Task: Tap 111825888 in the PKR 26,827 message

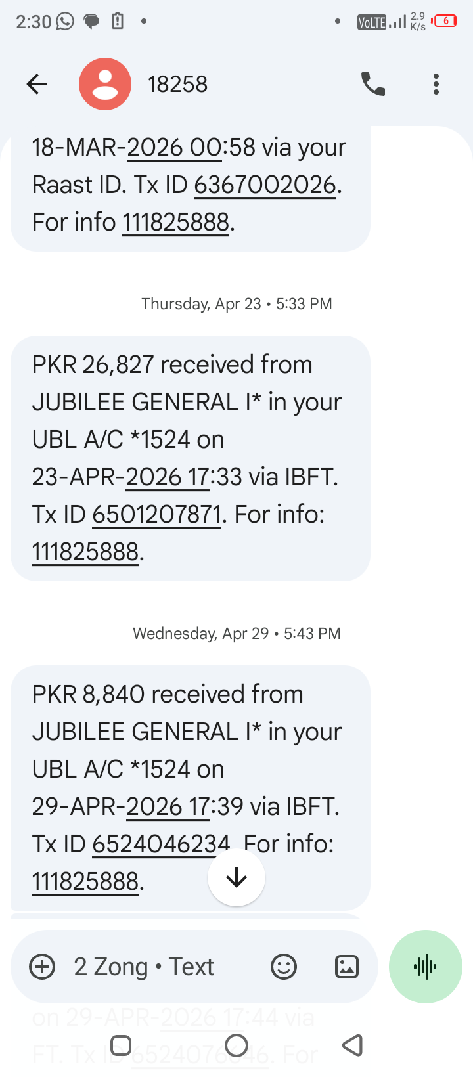Action: [x=85, y=552]
